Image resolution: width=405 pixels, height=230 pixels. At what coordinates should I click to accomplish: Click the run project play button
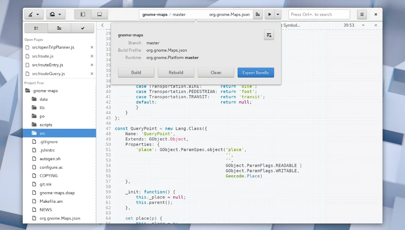(x=269, y=14)
